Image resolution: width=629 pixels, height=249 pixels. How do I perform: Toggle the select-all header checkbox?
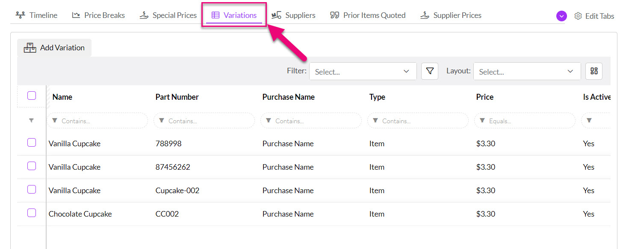pos(32,96)
